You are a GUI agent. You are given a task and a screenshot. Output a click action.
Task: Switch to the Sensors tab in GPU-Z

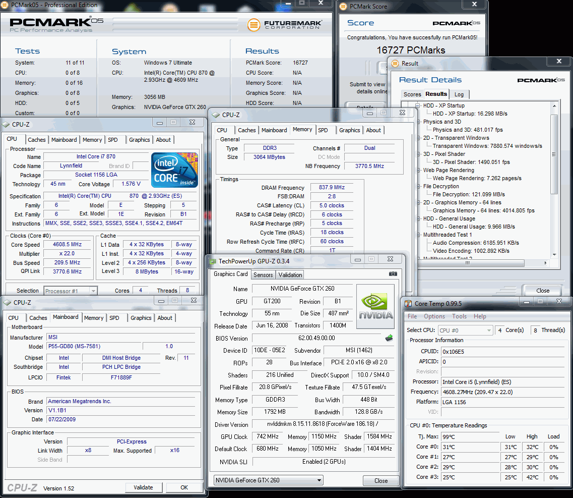click(263, 275)
